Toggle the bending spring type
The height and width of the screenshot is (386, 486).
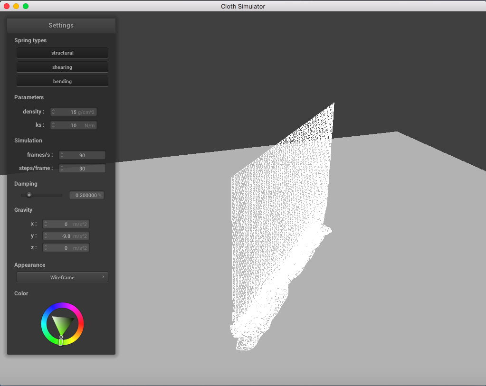[x=62, y=81]
